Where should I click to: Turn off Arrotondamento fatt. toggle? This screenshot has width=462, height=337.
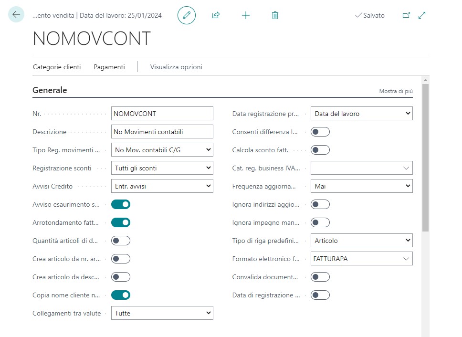(121, 222)
